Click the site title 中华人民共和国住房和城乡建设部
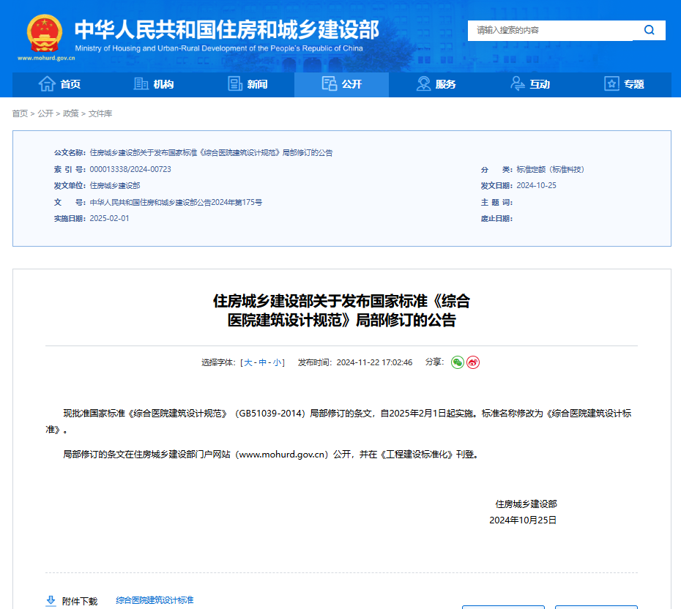The image size is (681, 609). point(227,29)
